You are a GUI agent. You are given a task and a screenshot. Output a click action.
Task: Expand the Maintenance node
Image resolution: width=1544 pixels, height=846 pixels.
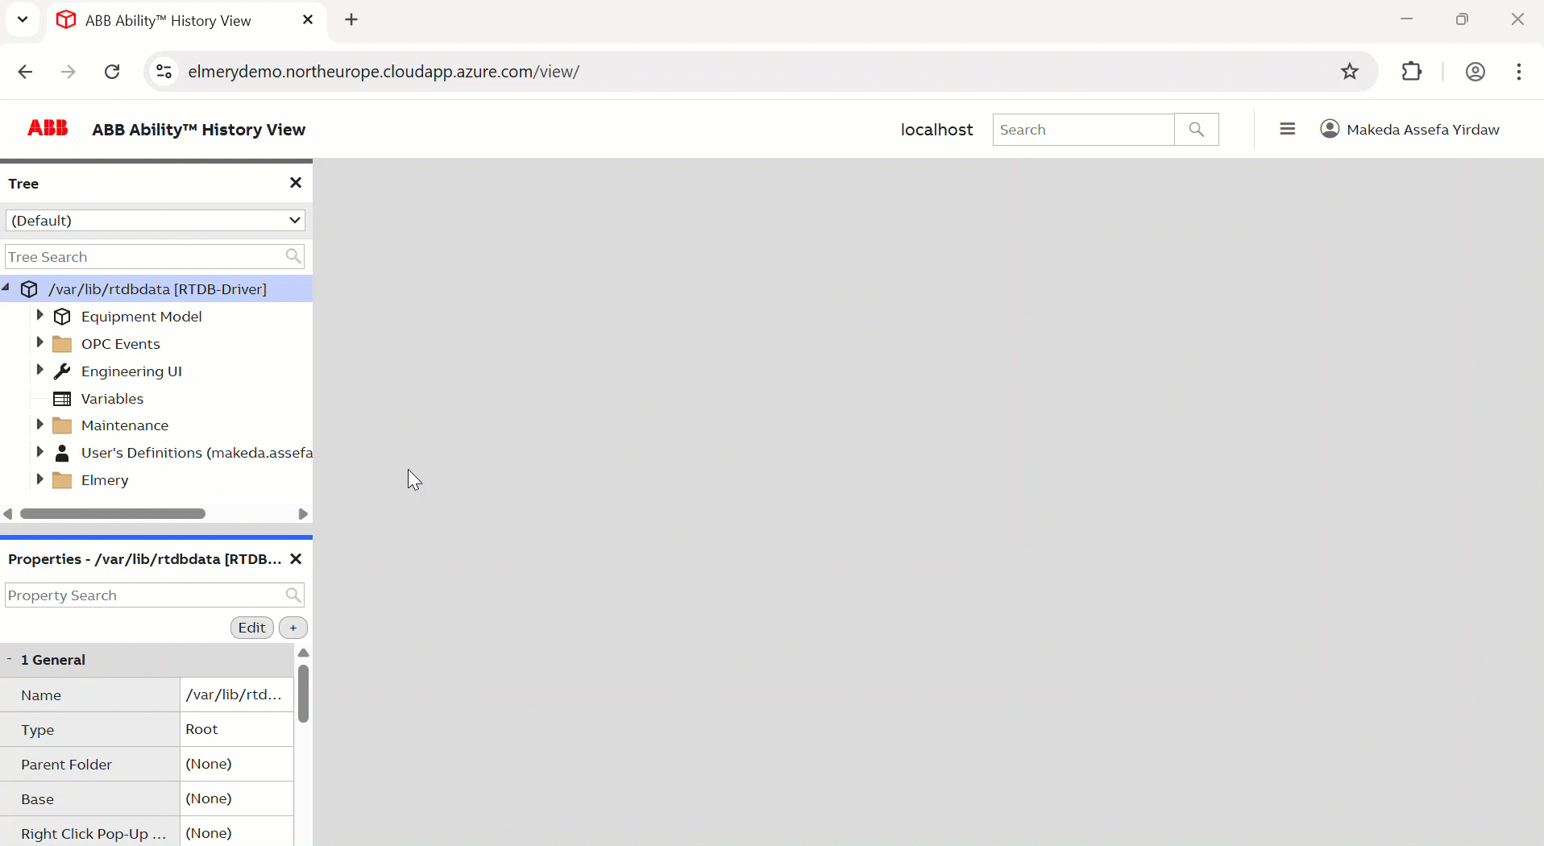point(39,424)
